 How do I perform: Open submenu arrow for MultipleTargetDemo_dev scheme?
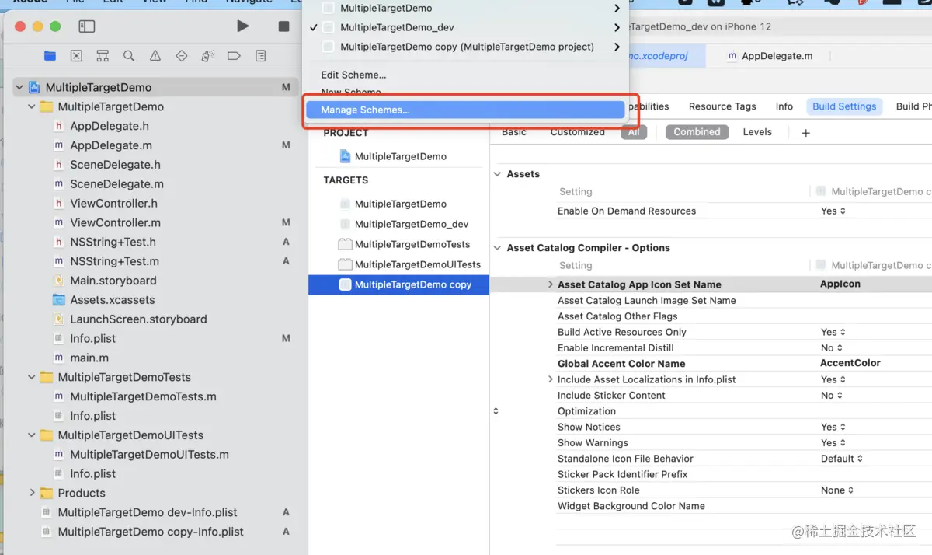617,27
